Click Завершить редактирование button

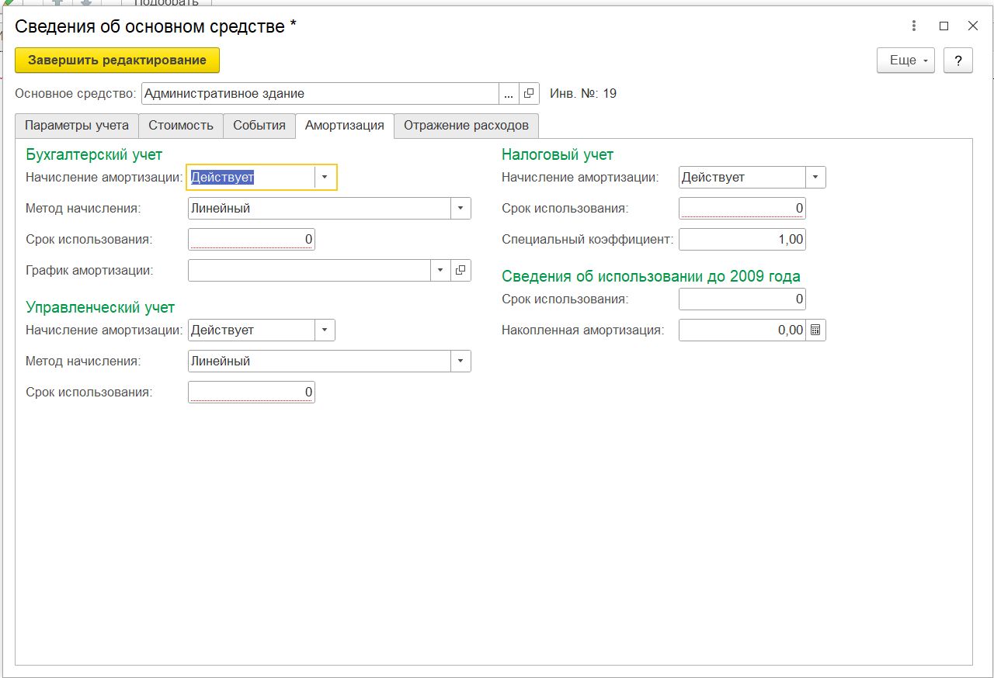point(117,61)
